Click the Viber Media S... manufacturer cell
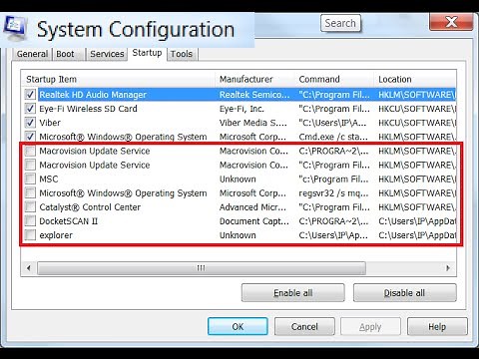Image resolution: width=479 pixels, height=359 pixels. tap(252, 123)
